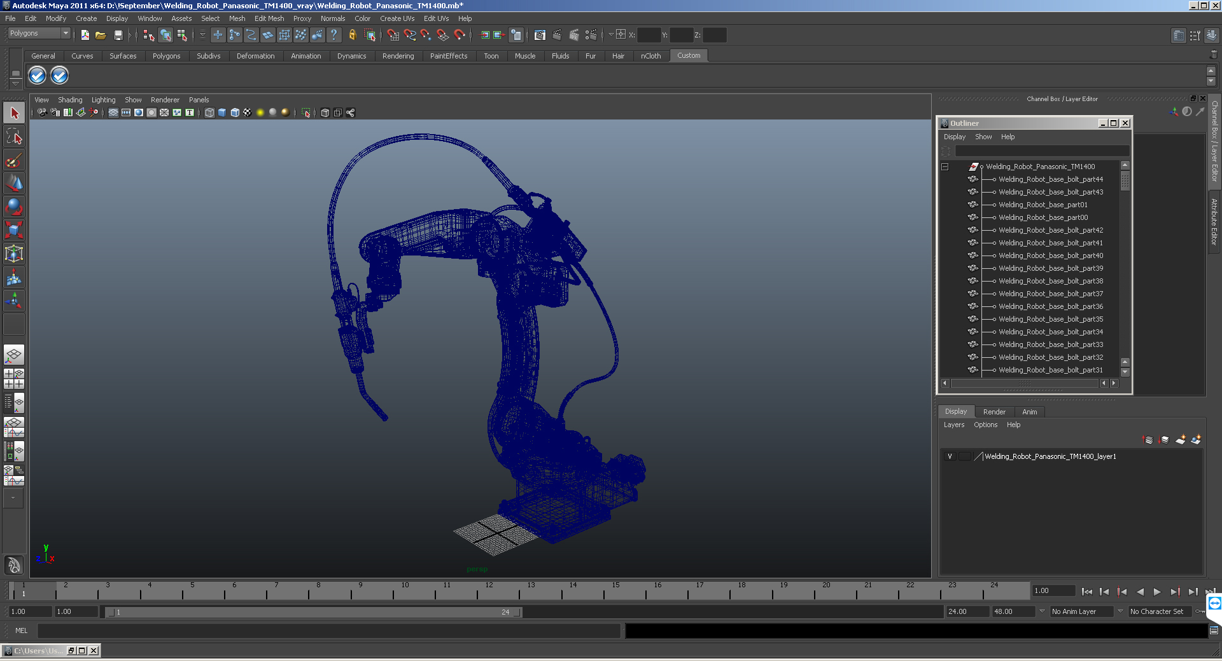
Task: Switch to the Animation shelf tab
Action: tap(306, 56)
